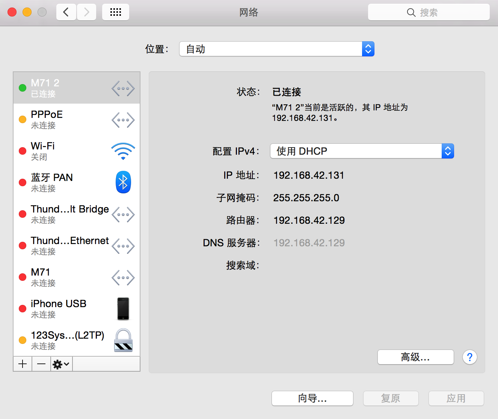Click the location dropdown stepper arrows
Viewport: 498px width, 419px height.
coord(368,49)
